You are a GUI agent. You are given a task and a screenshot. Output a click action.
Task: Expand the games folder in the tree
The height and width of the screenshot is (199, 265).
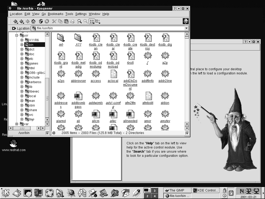(22, 63)
